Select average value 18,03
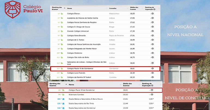 [x=132, y=14]
